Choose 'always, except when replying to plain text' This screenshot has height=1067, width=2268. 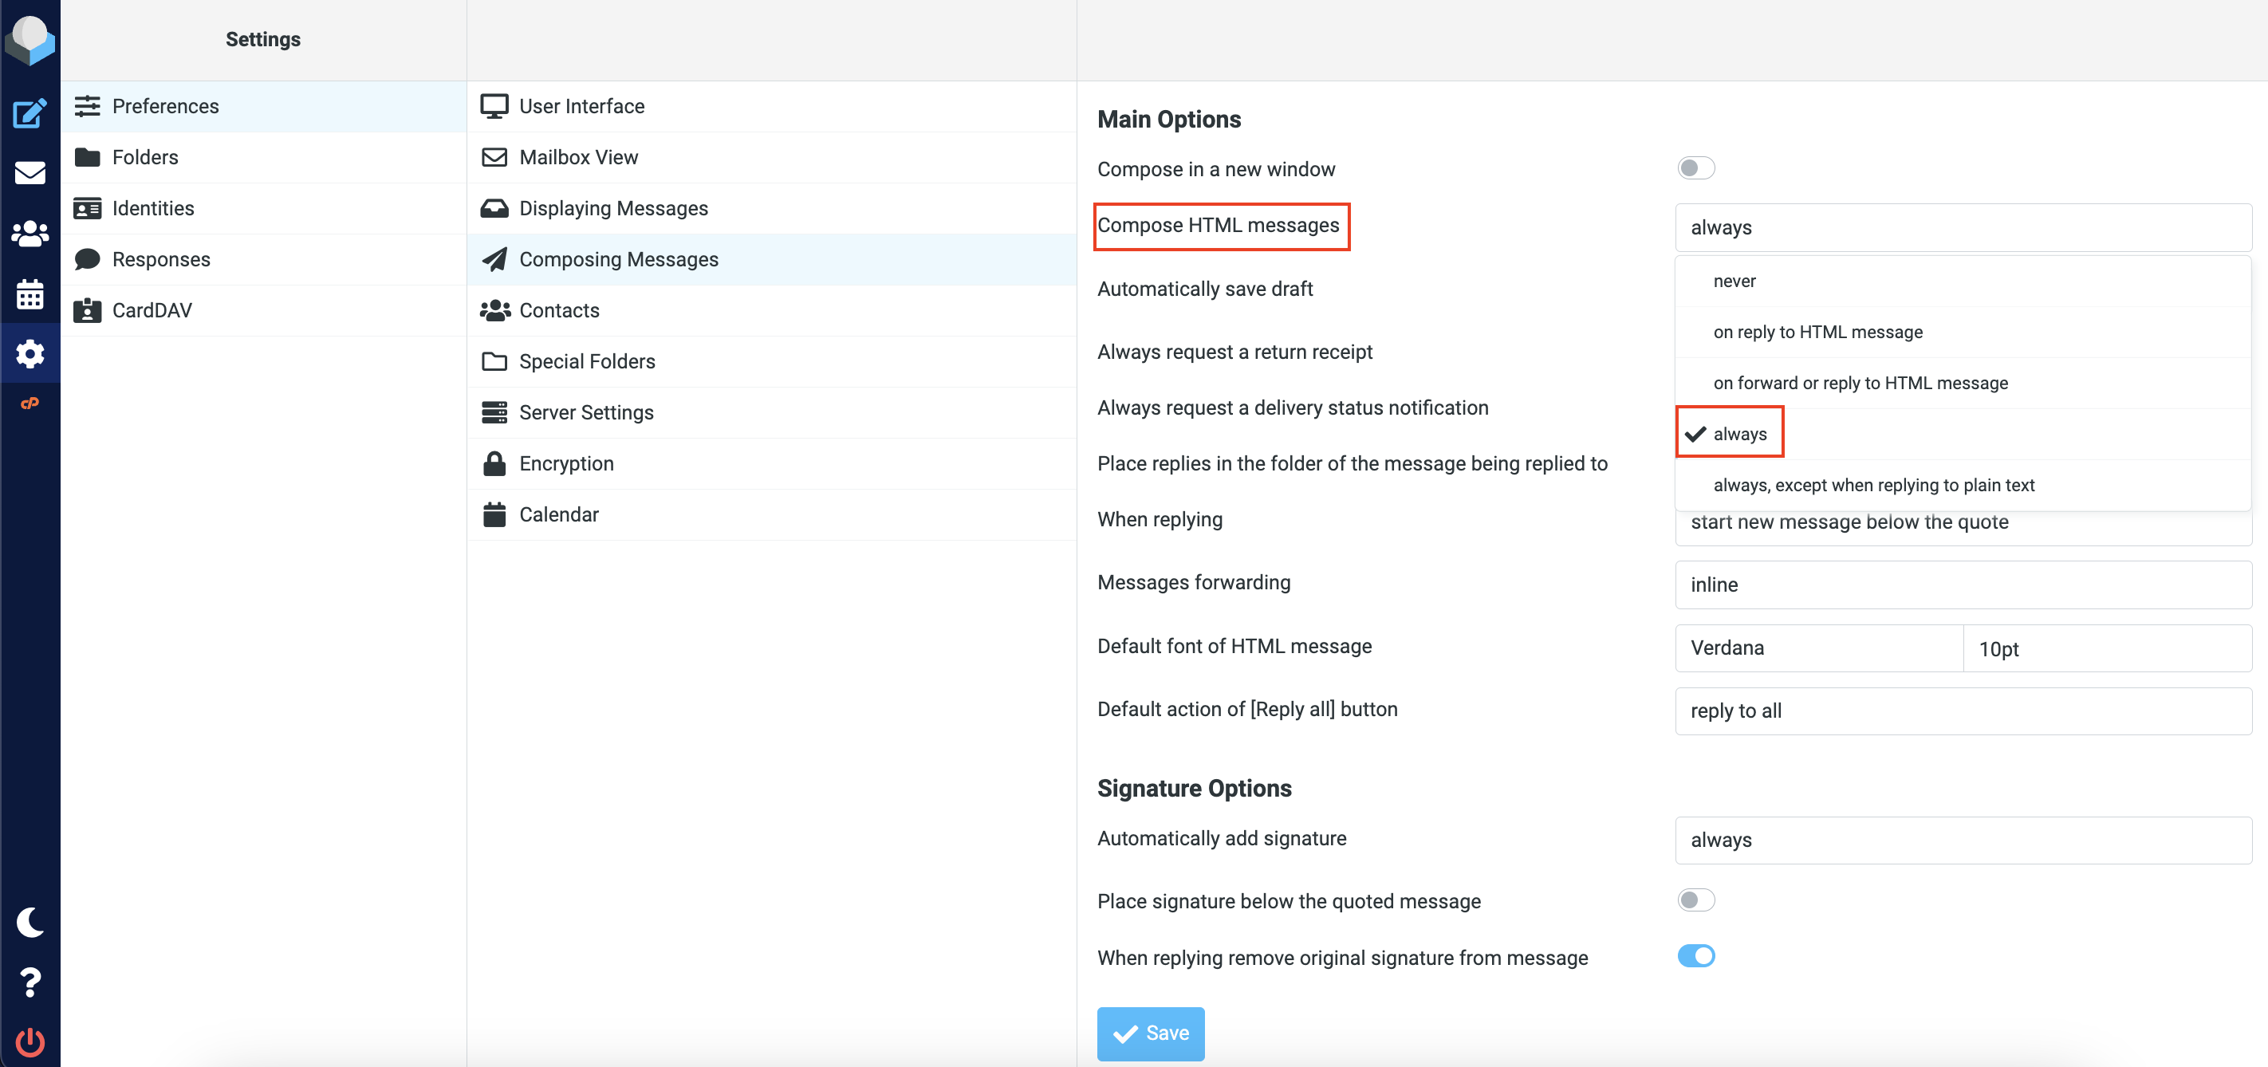coord(1963,485)
